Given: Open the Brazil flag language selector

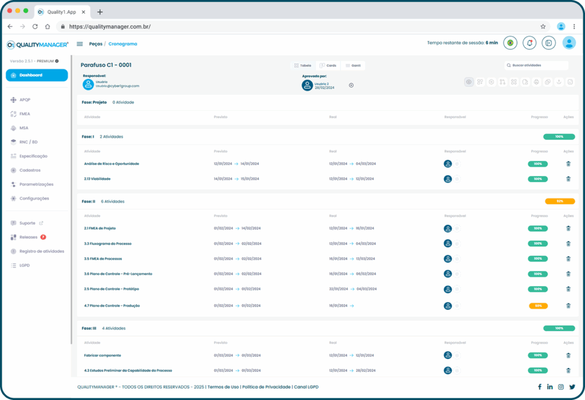Looking at the screenshot, I should pos(510,43).
